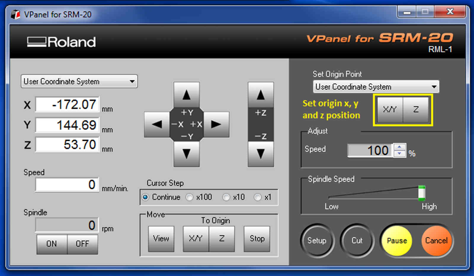Turn the spindle OFF
This screenshot has height=276, width=474.
coord(83,244)
